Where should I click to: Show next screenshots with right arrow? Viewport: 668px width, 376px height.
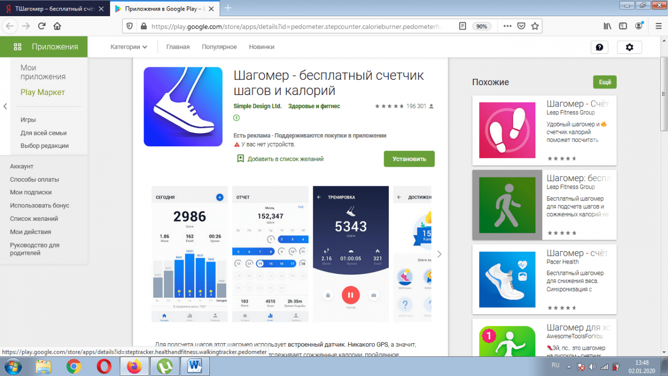pos(439,254)
